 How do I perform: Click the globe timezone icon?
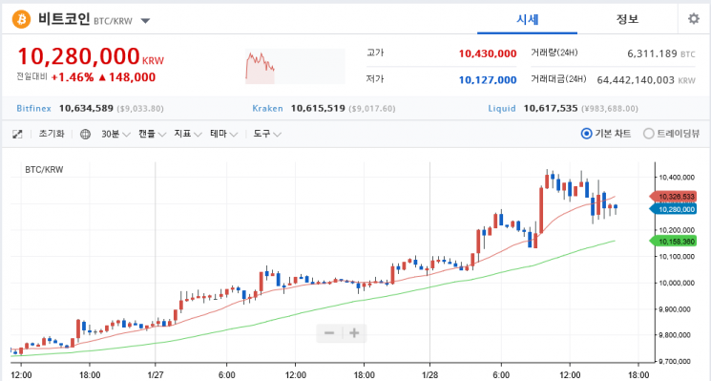pos(85,135)
